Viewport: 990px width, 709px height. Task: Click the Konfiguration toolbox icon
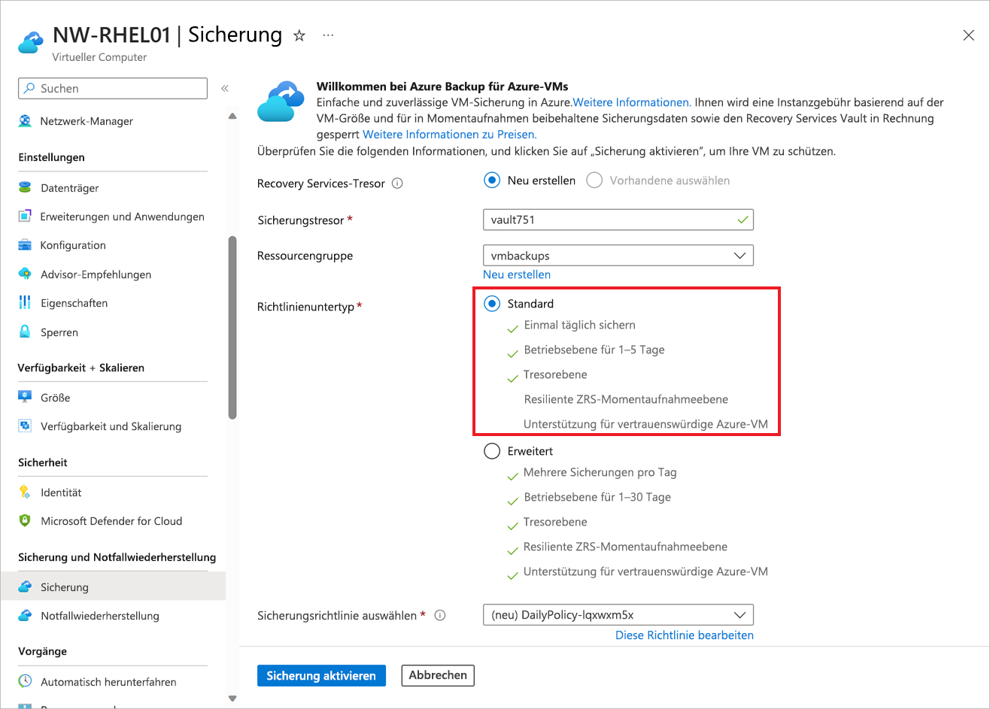coord(25,245)
